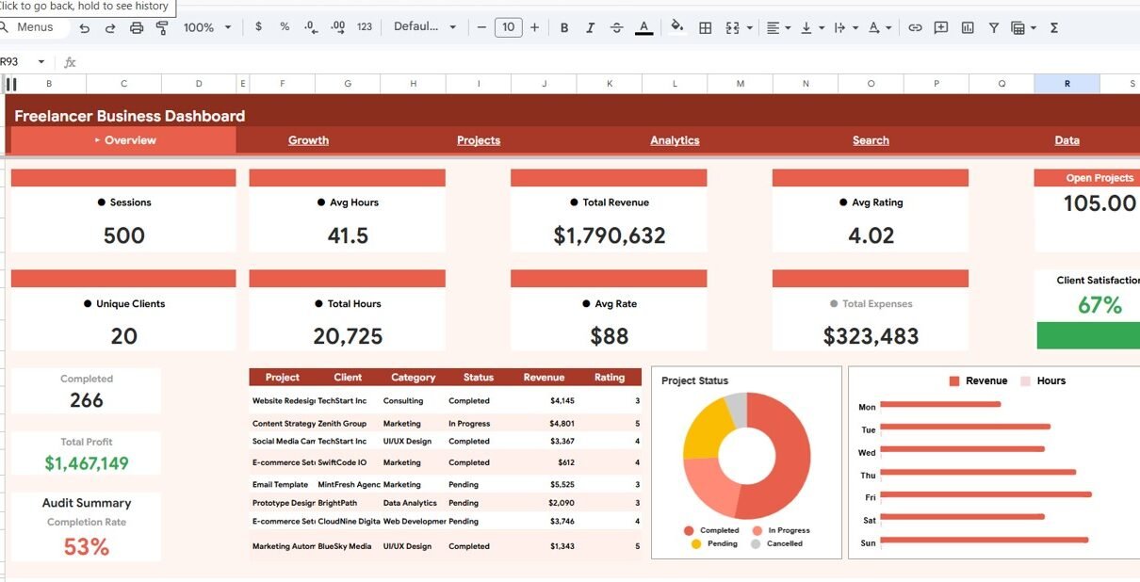Select the Paint format tool

coord(162,28)
